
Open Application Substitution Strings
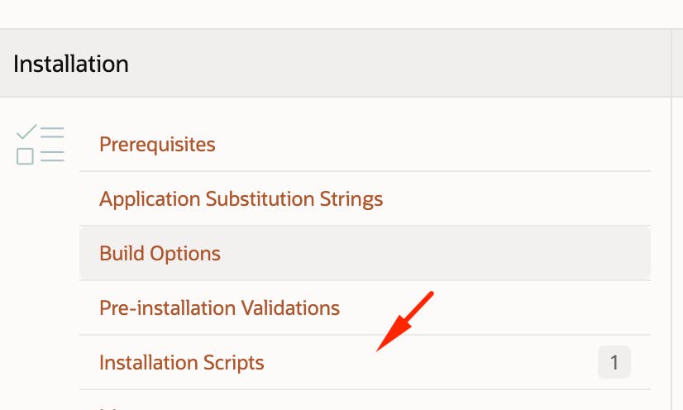click(241, 199)
